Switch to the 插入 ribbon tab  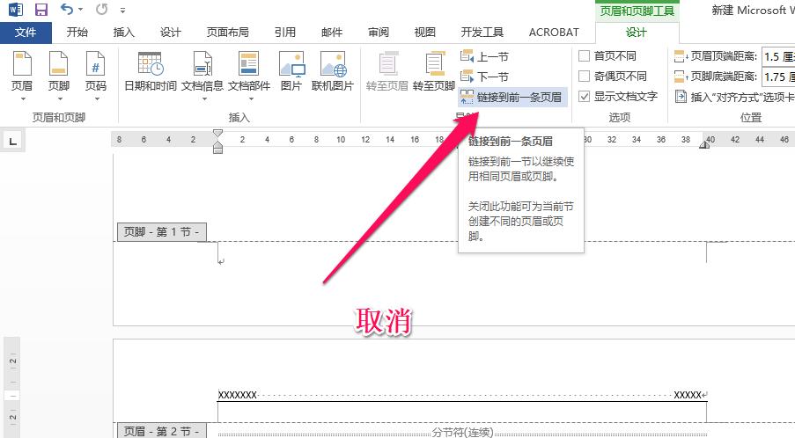124,33
